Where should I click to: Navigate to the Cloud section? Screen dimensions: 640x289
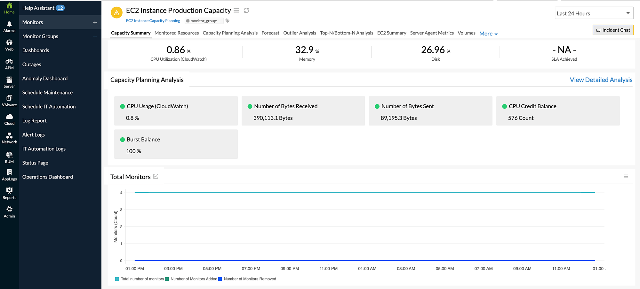[x=9, y=119]
